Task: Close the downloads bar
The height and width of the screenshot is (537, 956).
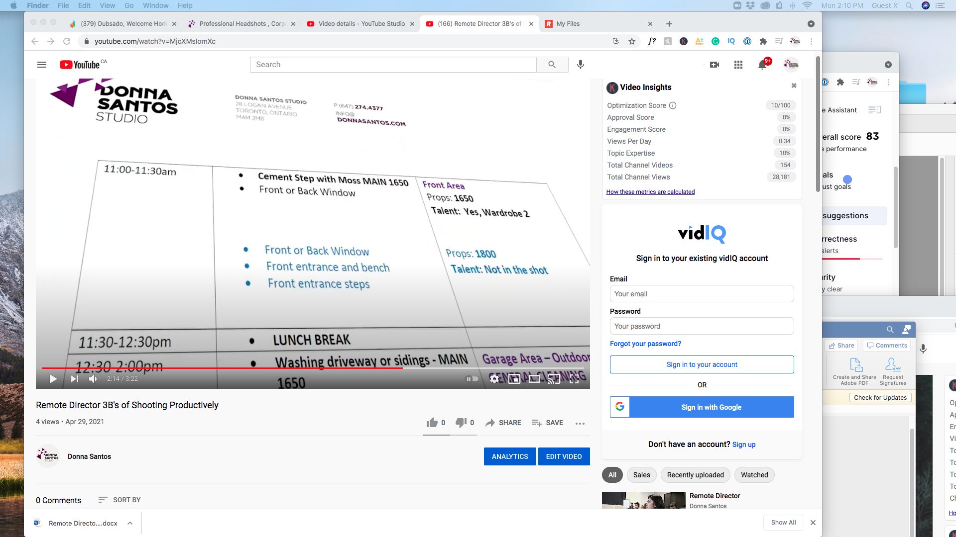Action: (x=813, y=523)
